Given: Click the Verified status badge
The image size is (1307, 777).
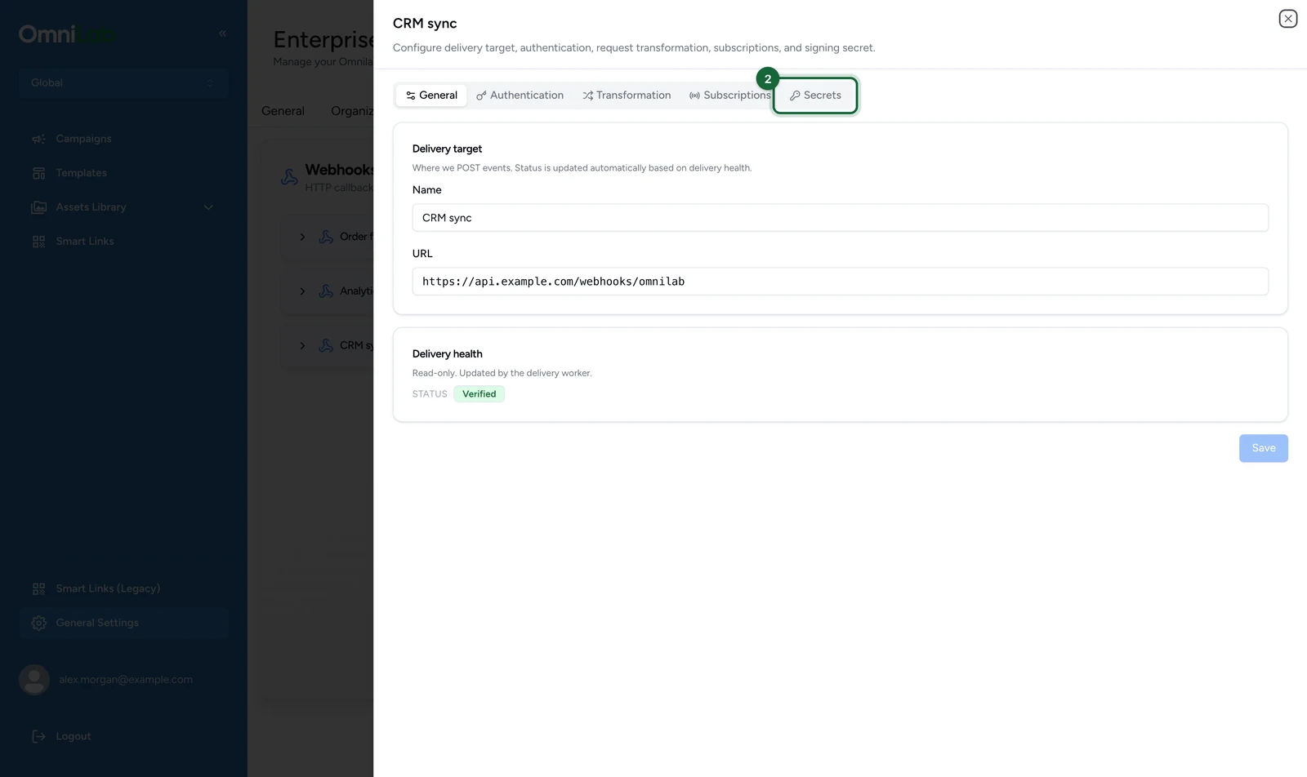Looking at the screenshot, I should [x=479, y=394].
